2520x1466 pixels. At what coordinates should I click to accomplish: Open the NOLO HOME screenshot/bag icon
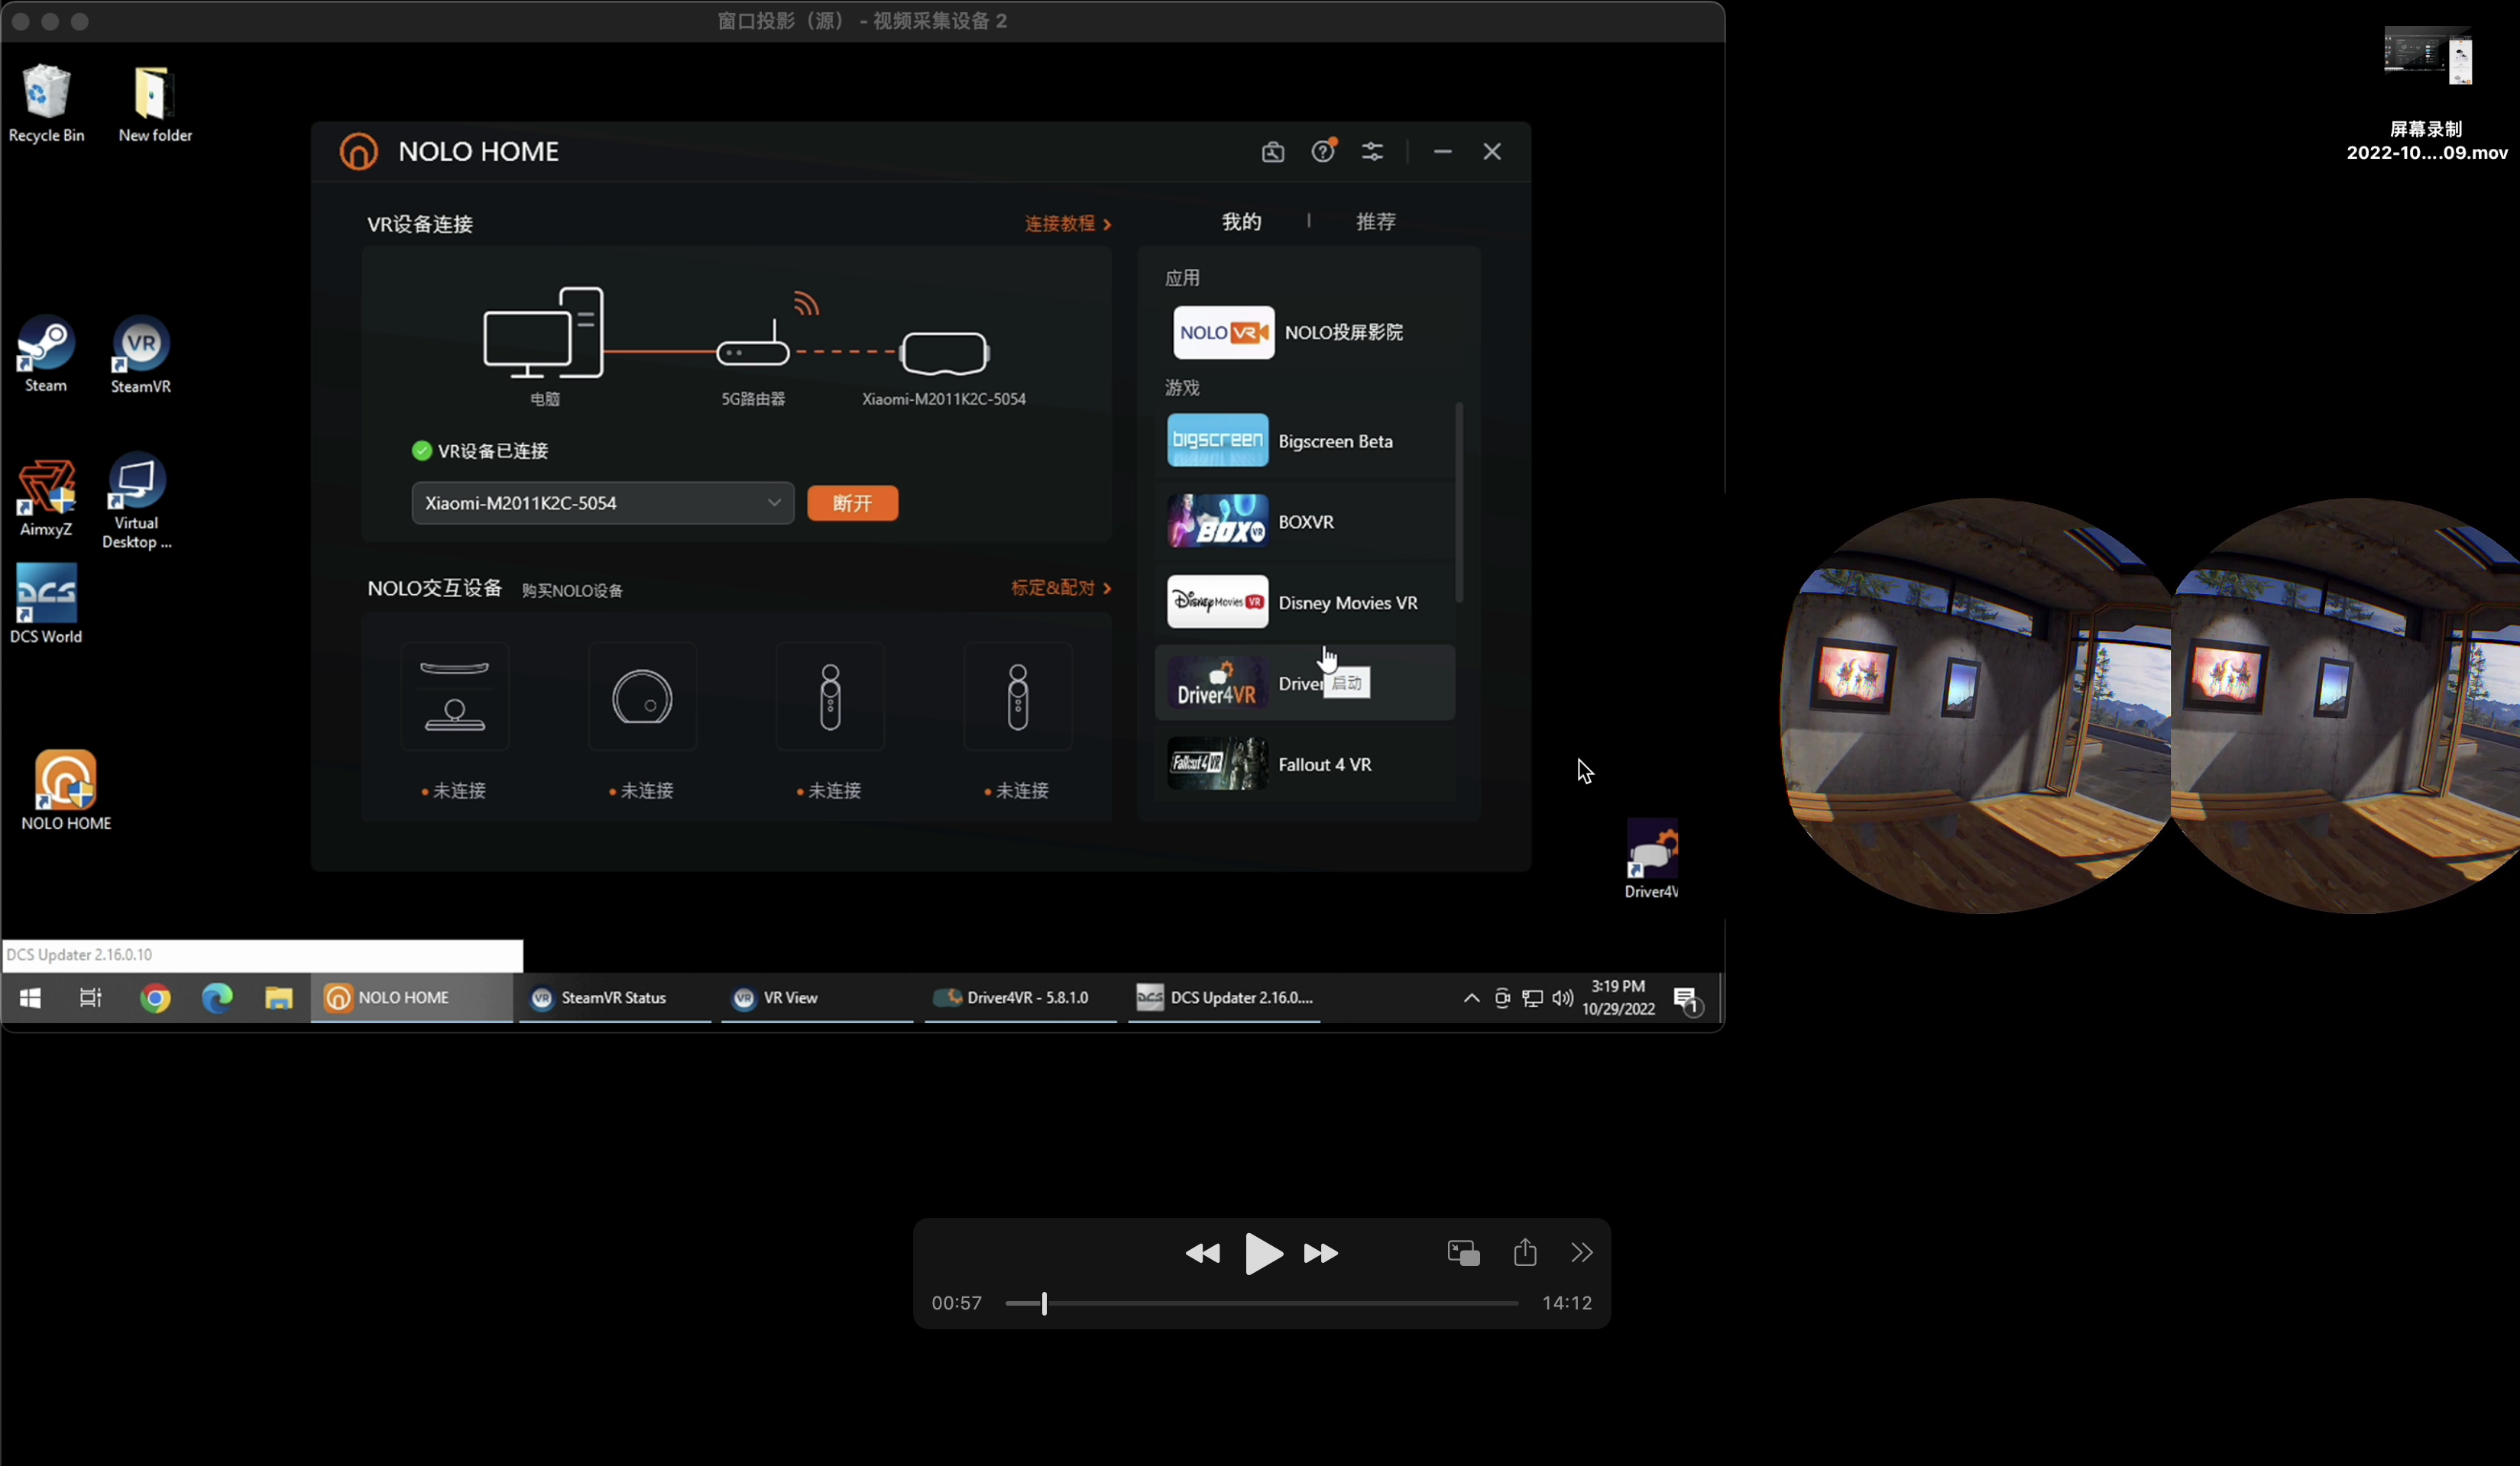click(1272, 152)
